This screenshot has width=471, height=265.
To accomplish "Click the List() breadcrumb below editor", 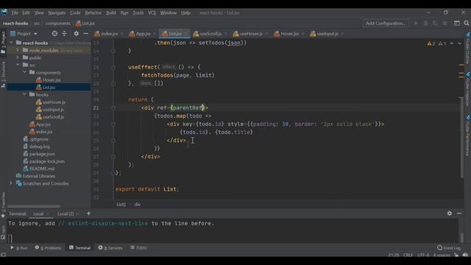I will 121,205.
